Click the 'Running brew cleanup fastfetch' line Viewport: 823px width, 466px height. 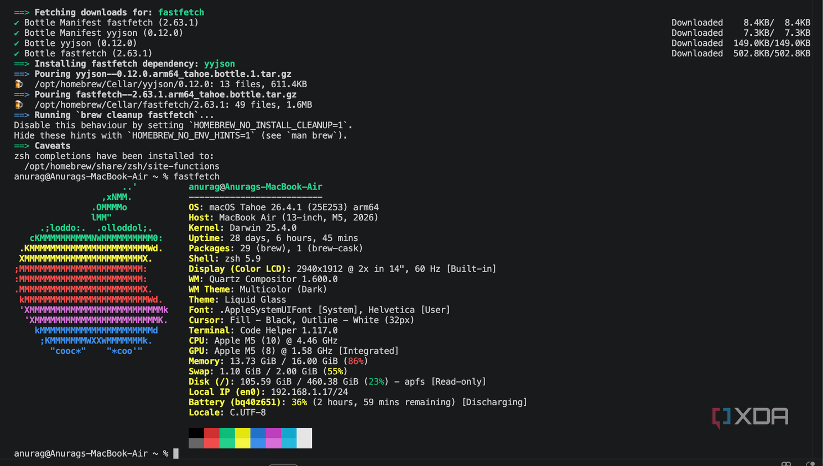click(x=114, y=115)
